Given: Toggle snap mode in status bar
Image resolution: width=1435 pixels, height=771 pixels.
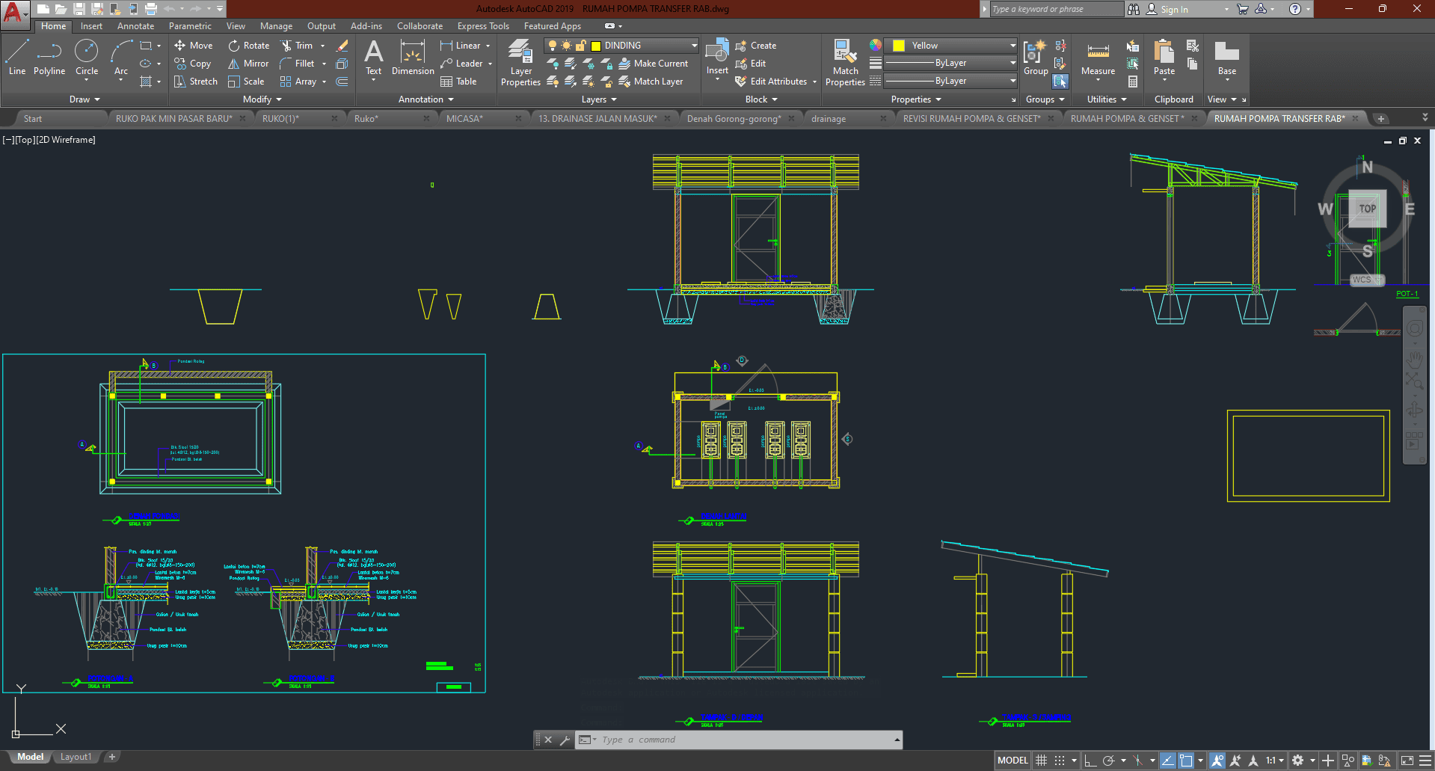Looking at the screenshot, I should coord(1060,761).
